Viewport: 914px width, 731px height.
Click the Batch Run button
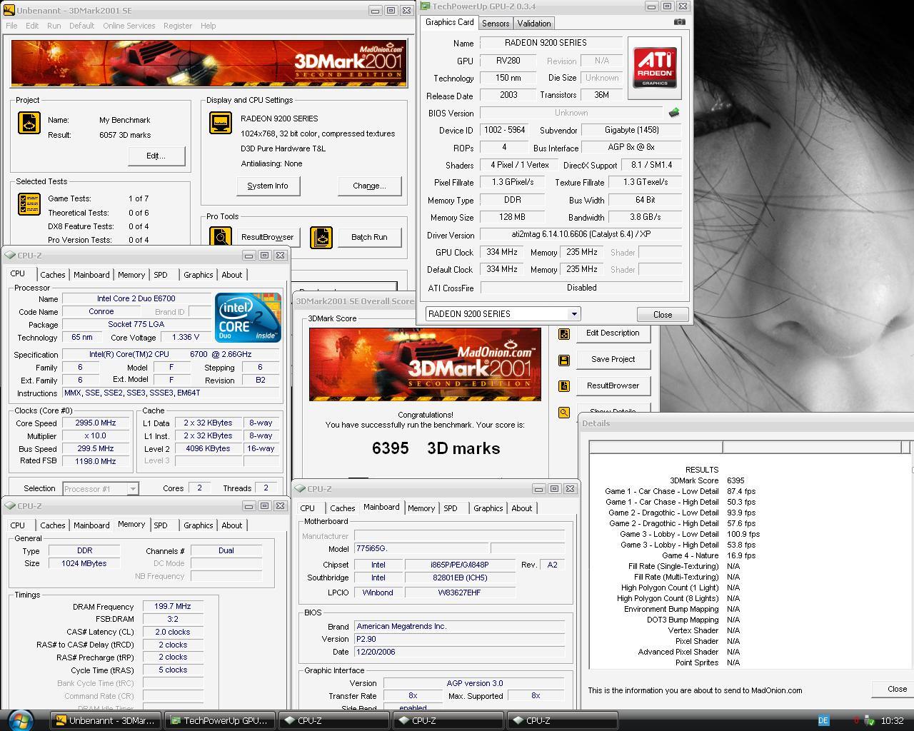tap(369, 237)
